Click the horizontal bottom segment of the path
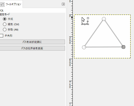The height and width of the screenshot is (106, 134). click(x=103, y=47)
